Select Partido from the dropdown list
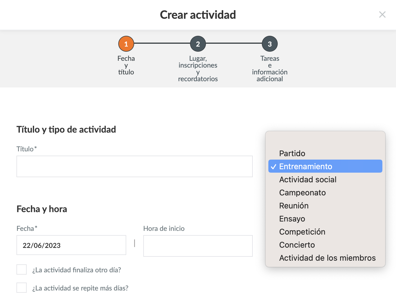The image size is (396, 301). pos(292,153)
